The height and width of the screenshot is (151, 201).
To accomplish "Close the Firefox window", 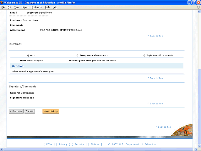I will click(198, 3).
